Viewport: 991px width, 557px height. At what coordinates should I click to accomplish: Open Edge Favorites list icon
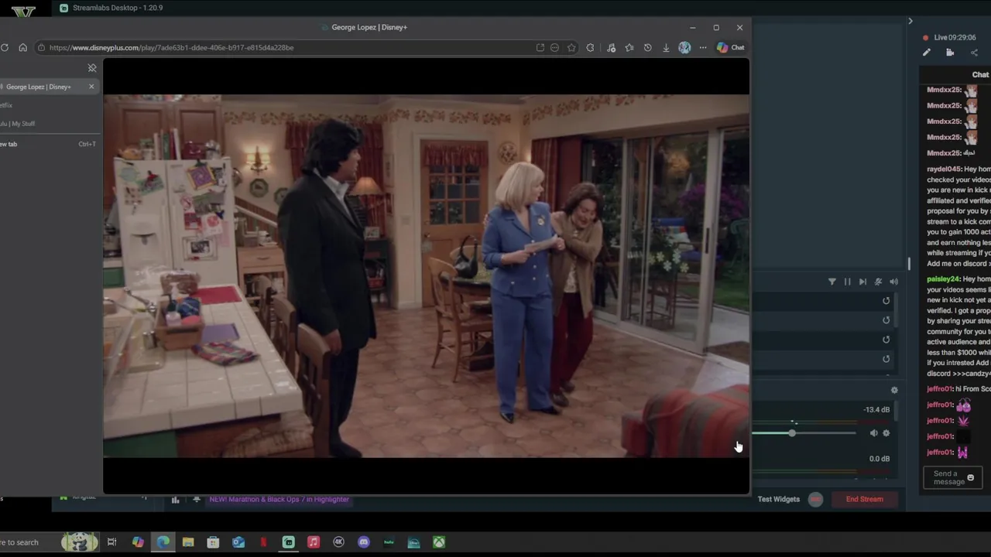[629, 48]
